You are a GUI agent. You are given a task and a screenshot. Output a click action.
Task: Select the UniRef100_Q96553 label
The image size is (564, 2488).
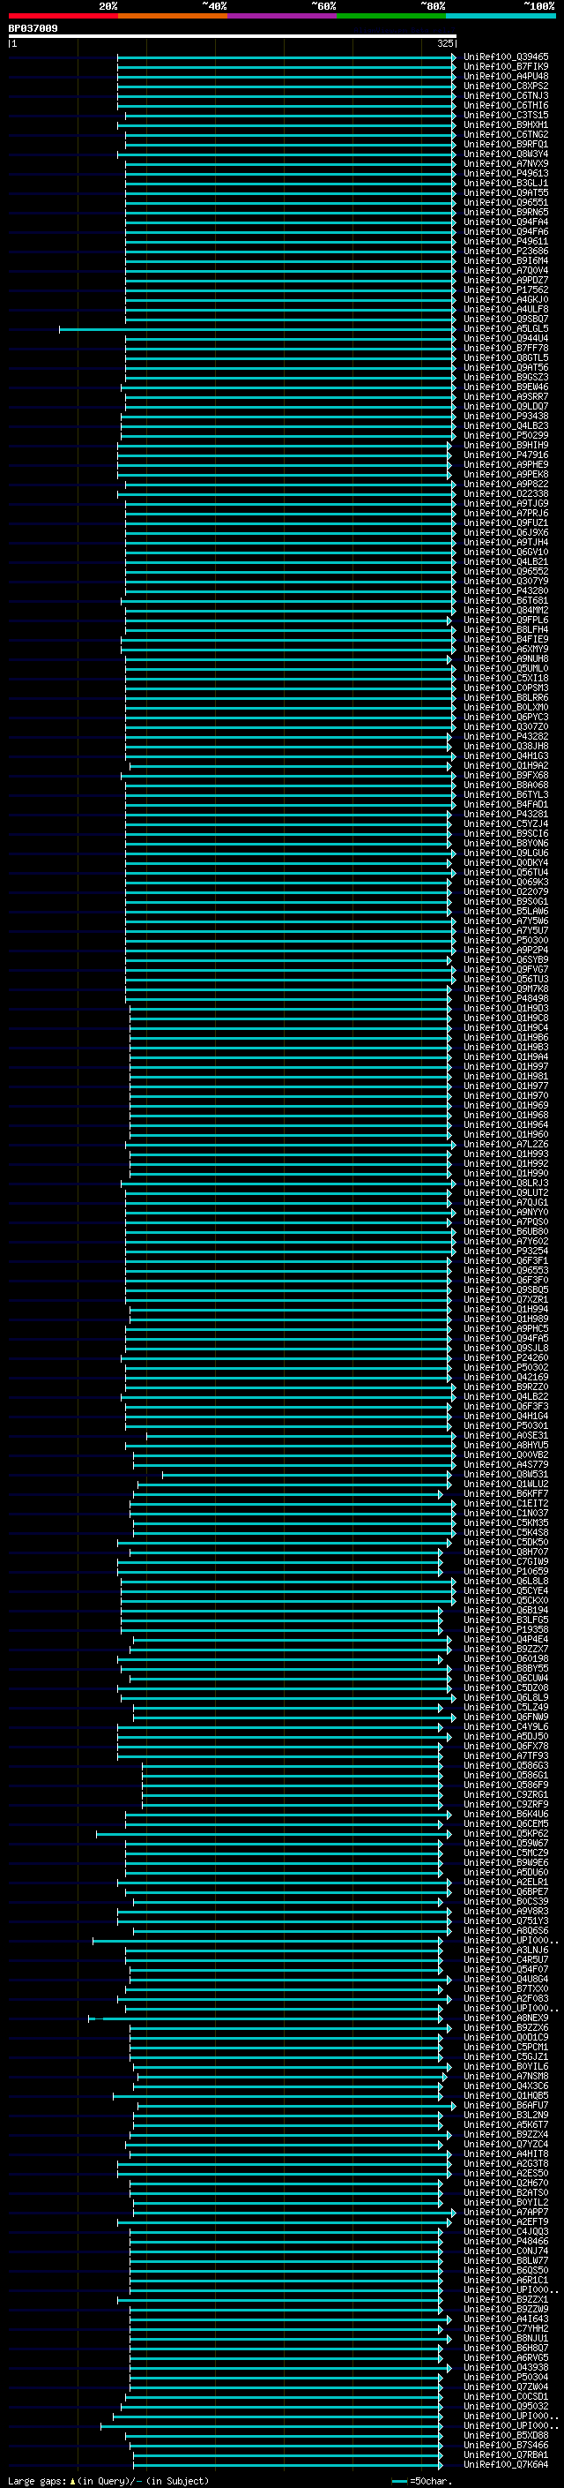[506, 1270]
